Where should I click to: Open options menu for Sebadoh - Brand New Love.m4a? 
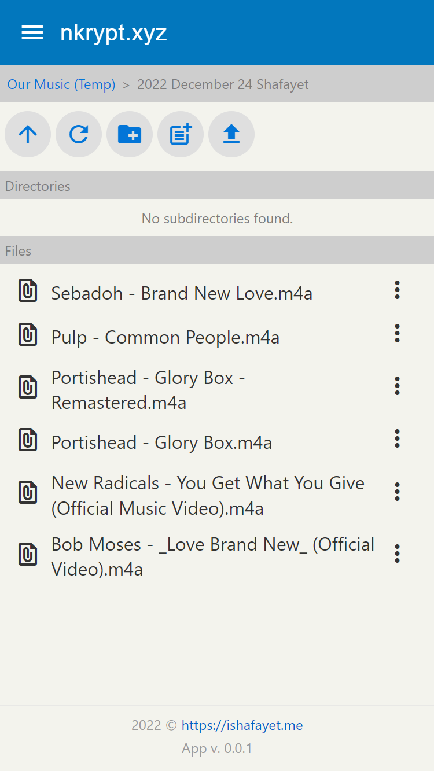tap(397, 290)
